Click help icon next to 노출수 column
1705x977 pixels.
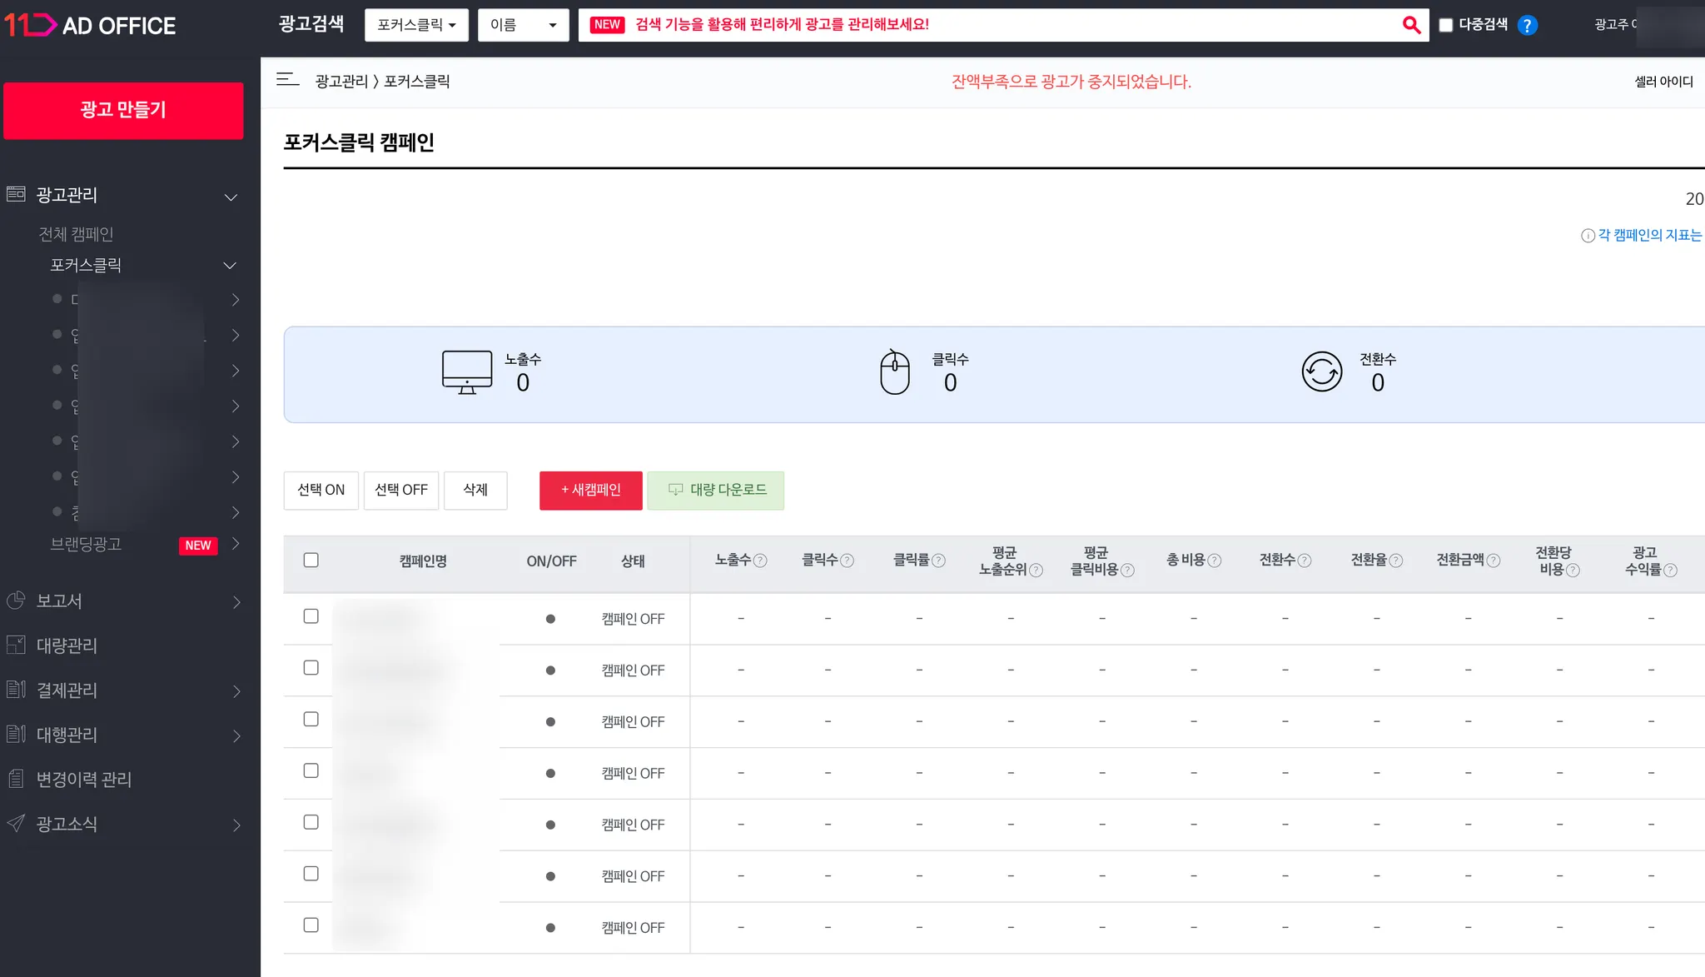tap(760, 561)
